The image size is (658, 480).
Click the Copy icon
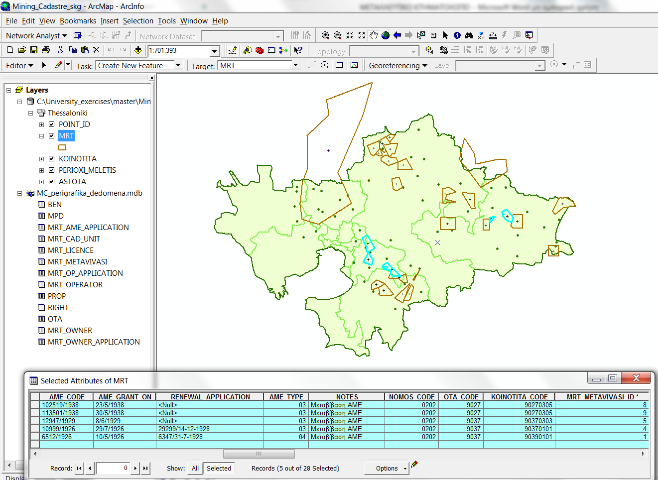click(x=73, y=50)
